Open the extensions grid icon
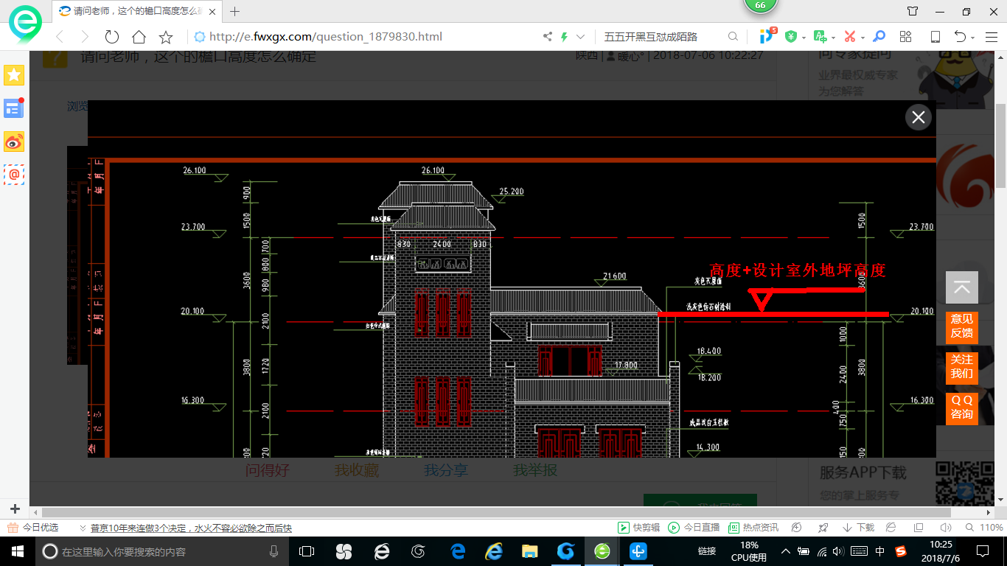The image size is (1007, 566). [906, 37]
